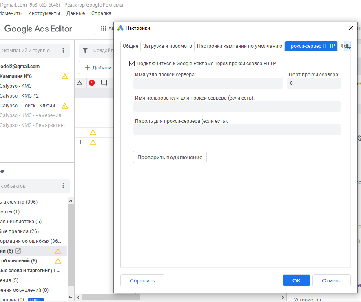Select the (0) item tagged НОВОЕ
This screenshot has width=361, height=302.
[x=22, y=300]
